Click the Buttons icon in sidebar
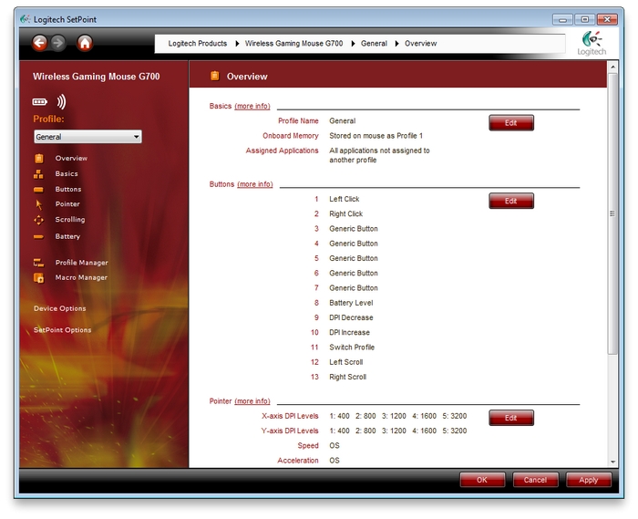Image resolution: width=638 pixels, height=519 pixels. (38, 190)
